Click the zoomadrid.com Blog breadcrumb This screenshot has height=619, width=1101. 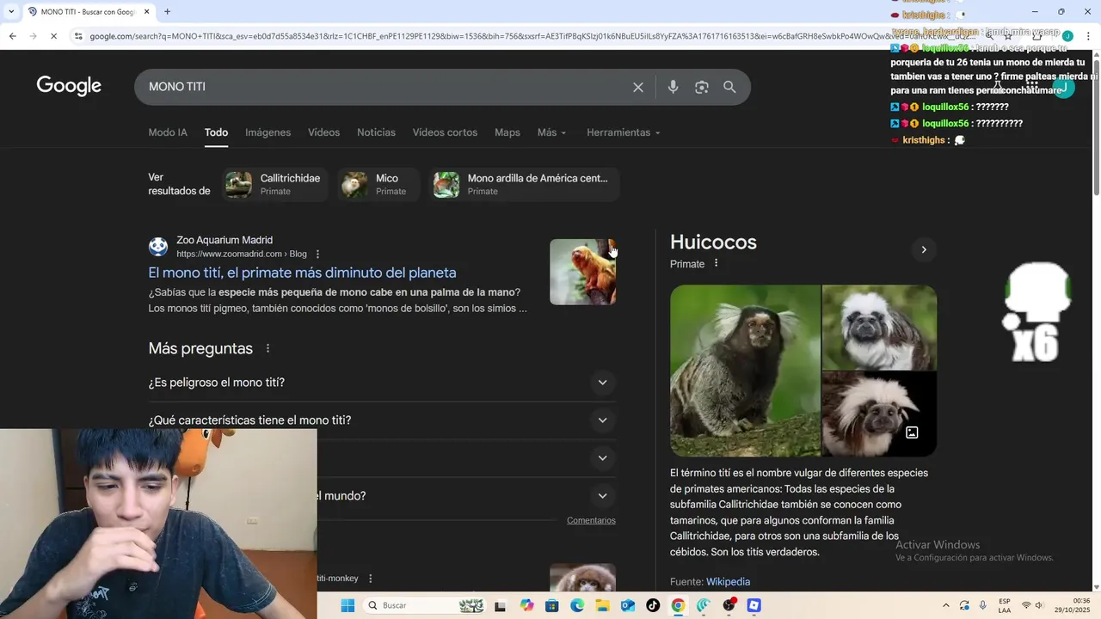[242, 254]
